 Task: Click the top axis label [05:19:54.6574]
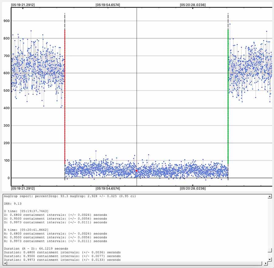point(108,5)
